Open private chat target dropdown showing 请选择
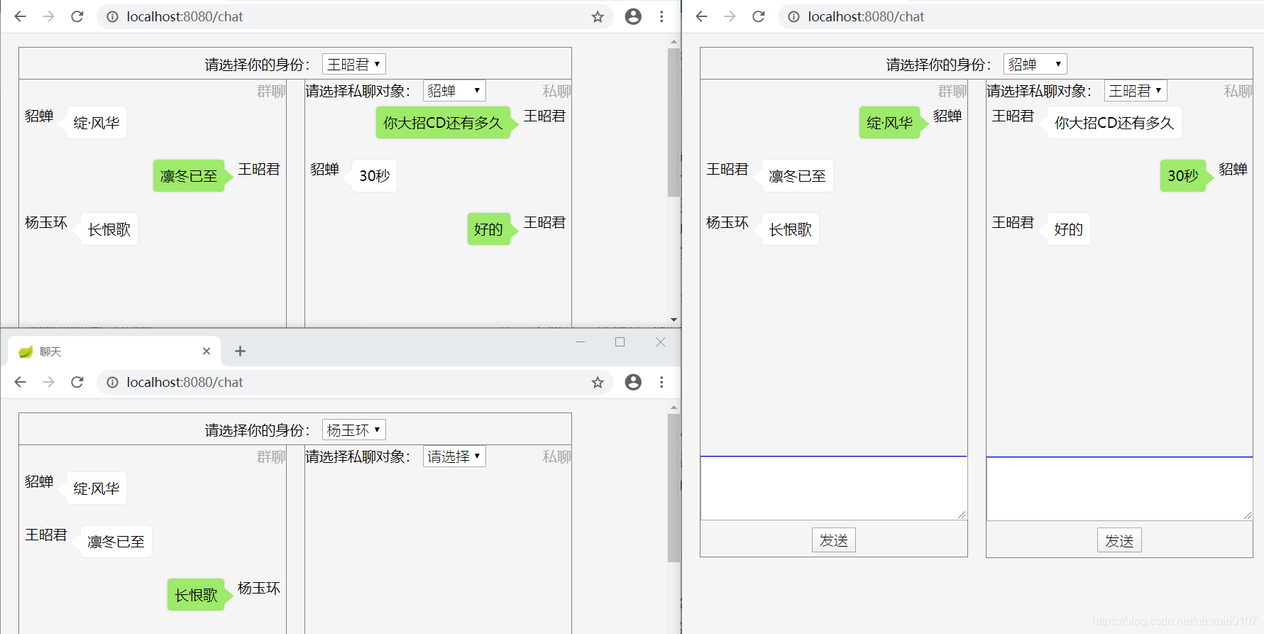This screenshot has width=1264, height=634. [x=454, y=456]
